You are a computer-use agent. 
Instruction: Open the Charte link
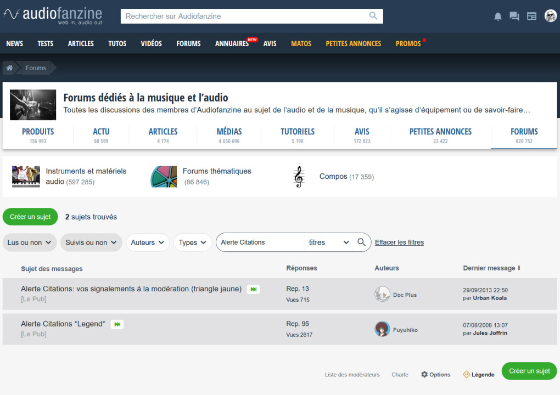tap(400, 375)
